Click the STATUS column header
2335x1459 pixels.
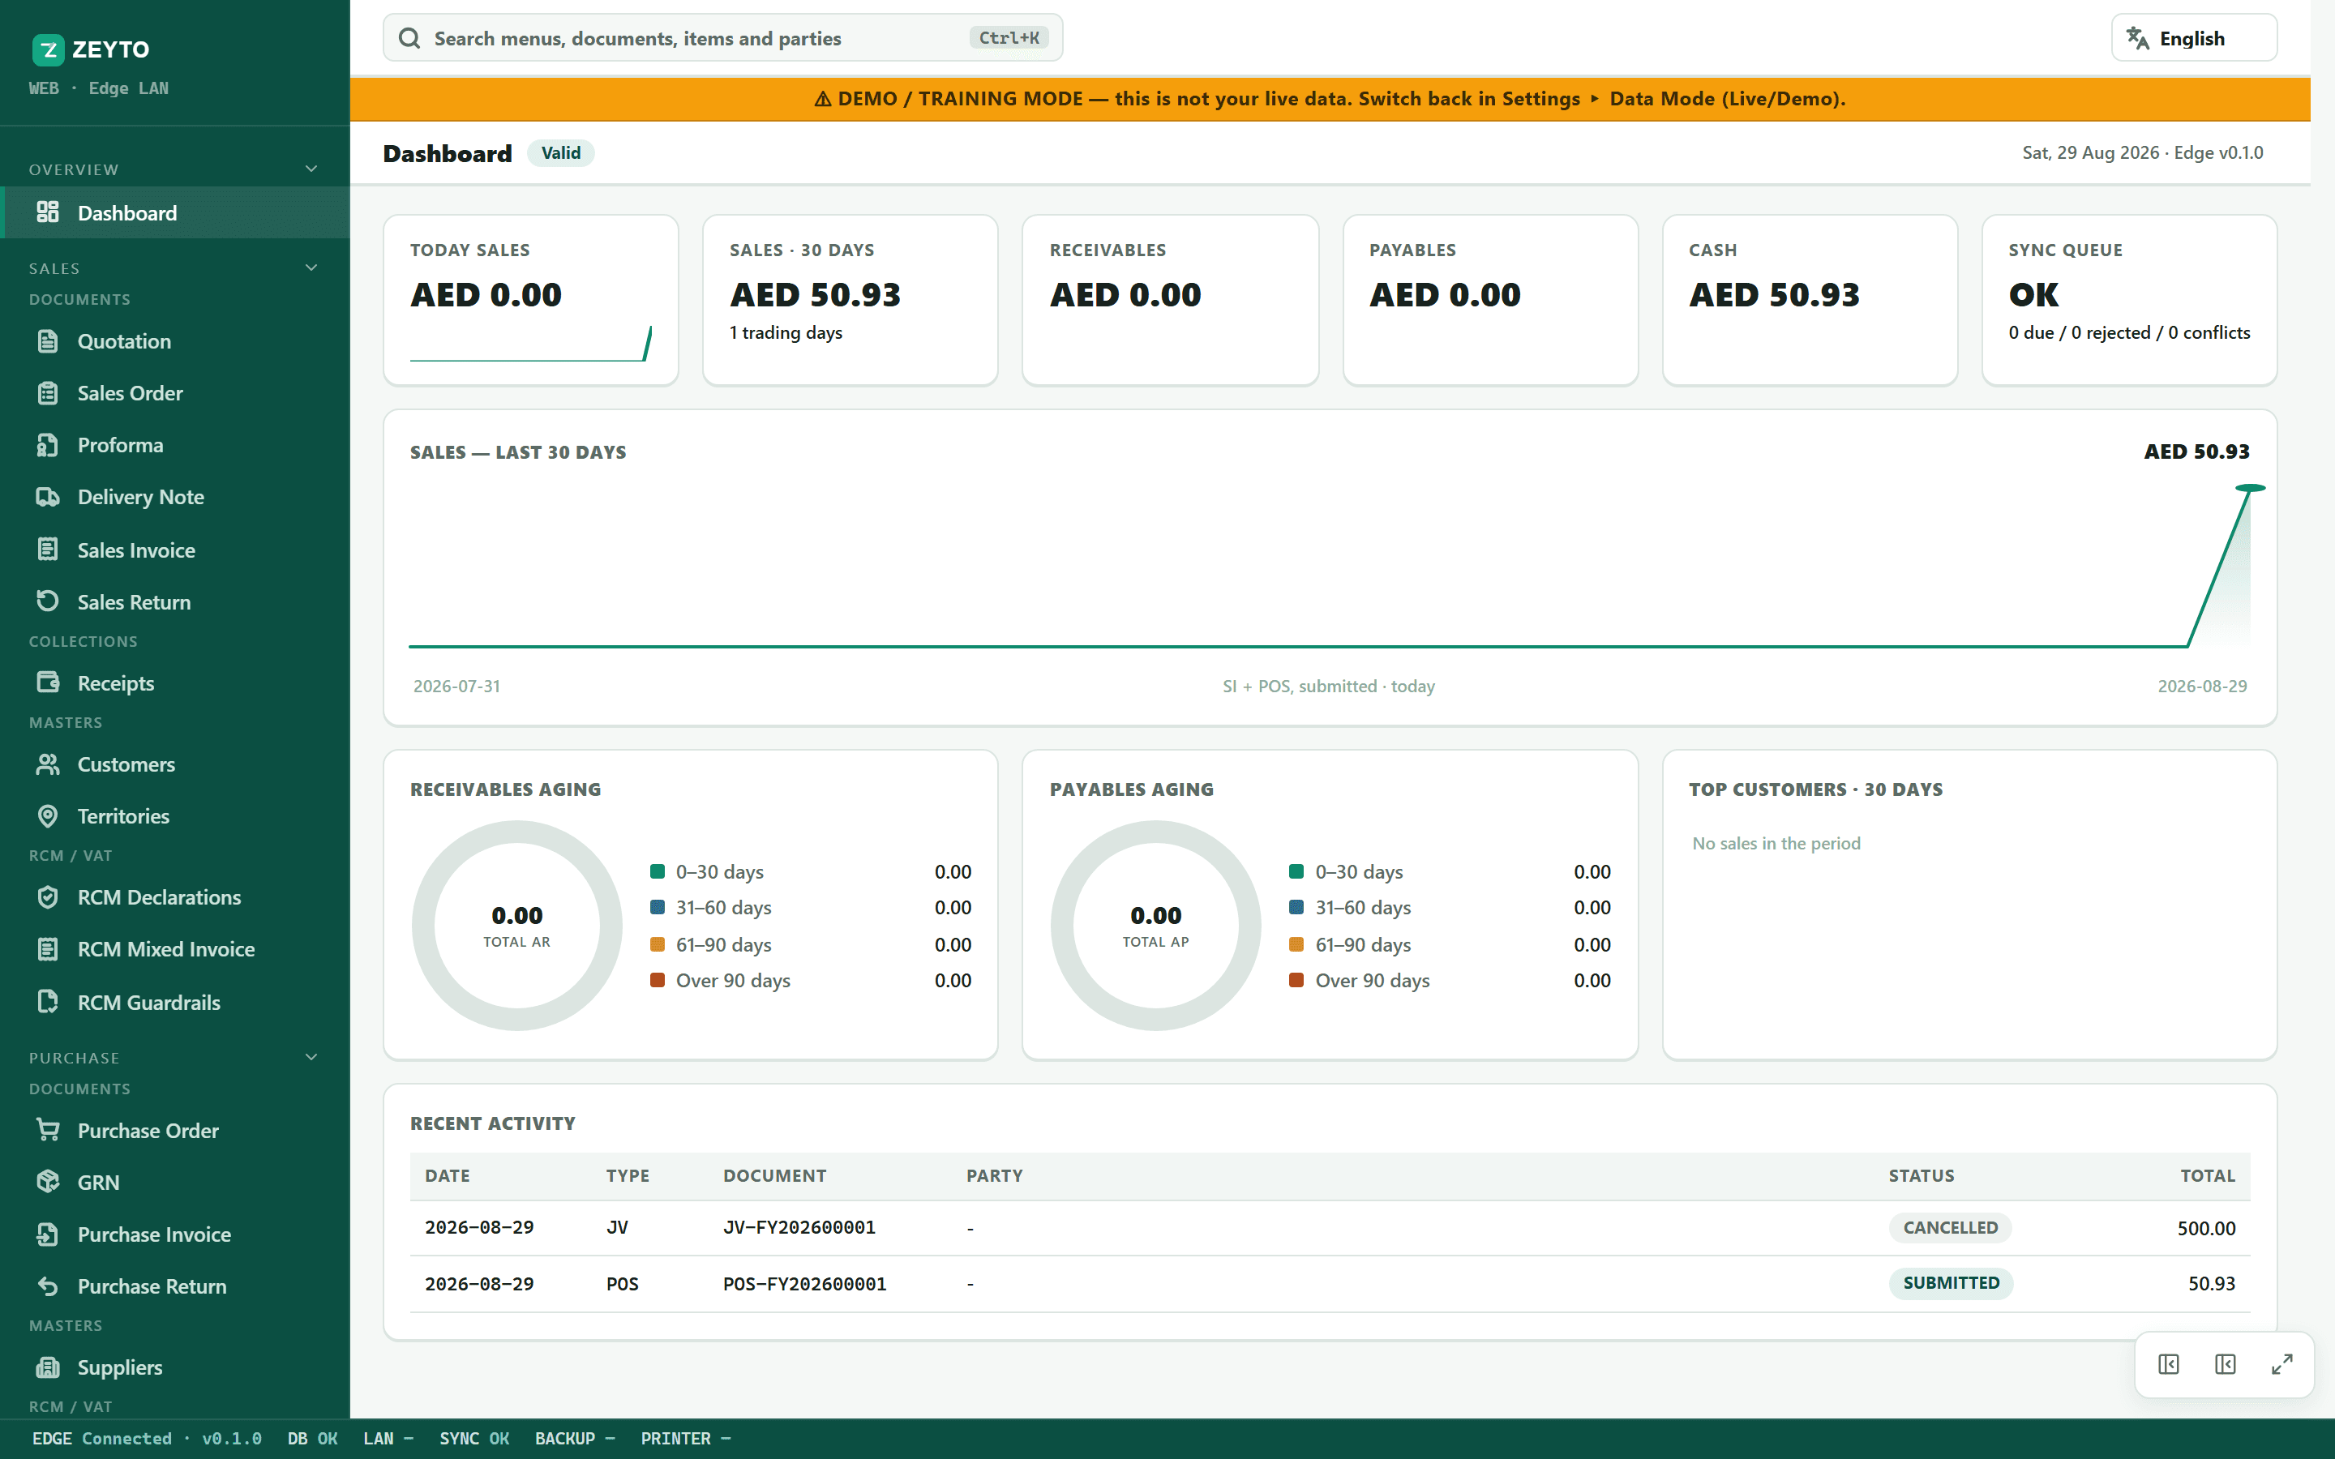1922,1175
